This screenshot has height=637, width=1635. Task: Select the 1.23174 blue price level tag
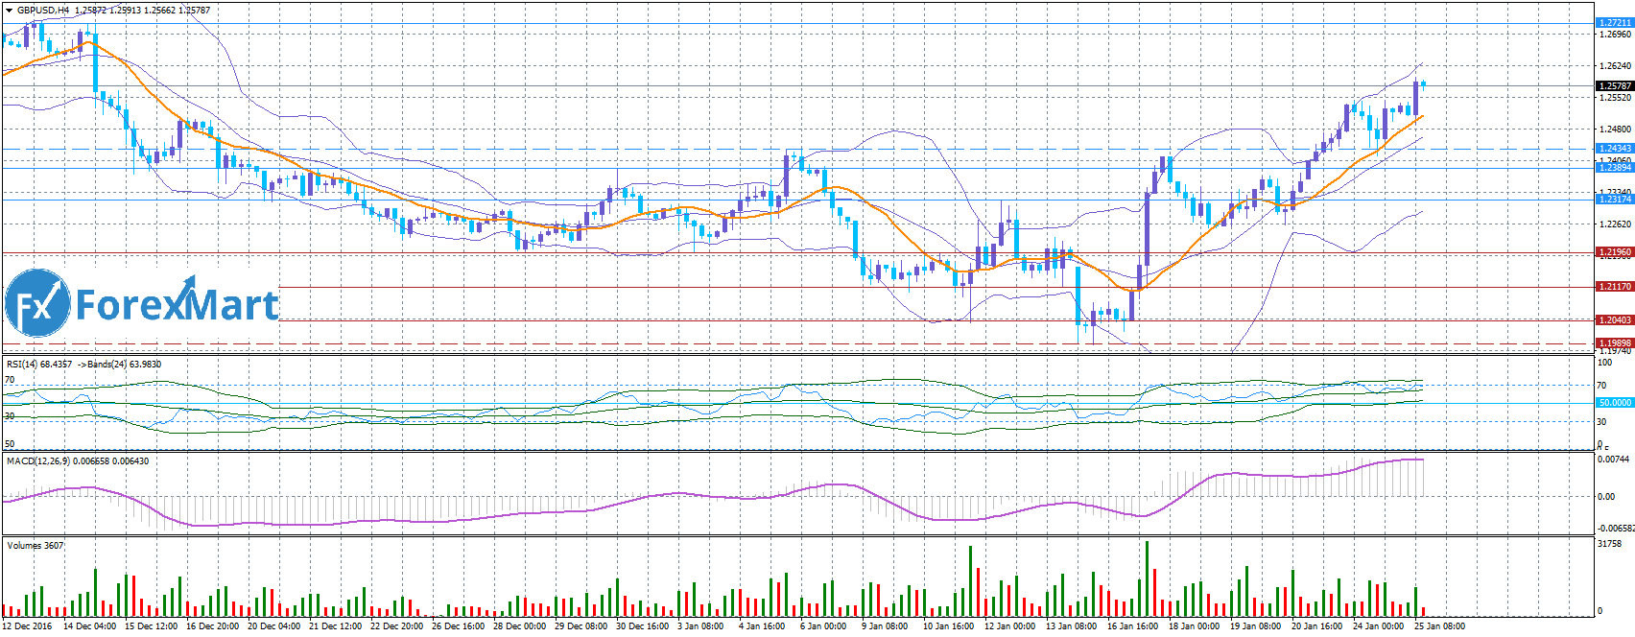tap(1614, 200)
